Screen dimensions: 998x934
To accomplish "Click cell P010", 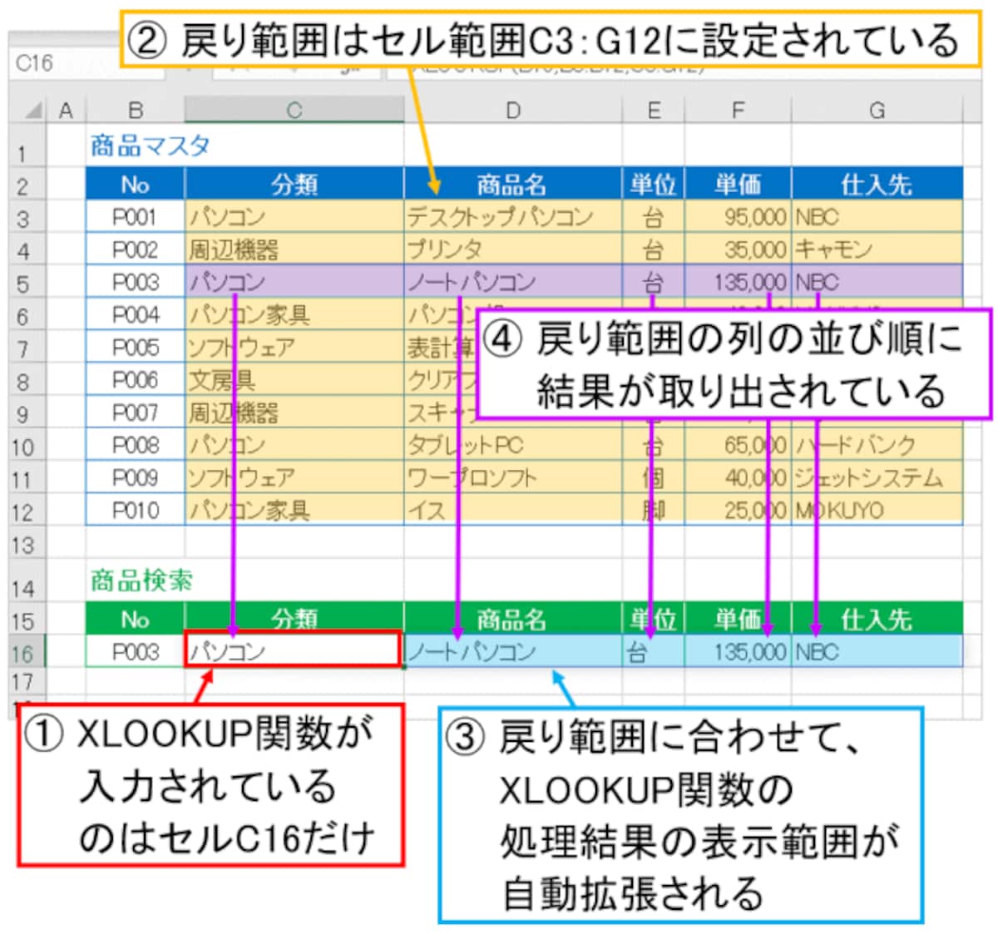I will 136,510.
